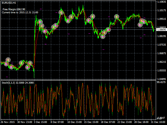Viewport: 167px width, 125px height.
Task: Click the EURUSD,H1 chart symbol label
Action: pyautogui.click(x=9, y=3)
